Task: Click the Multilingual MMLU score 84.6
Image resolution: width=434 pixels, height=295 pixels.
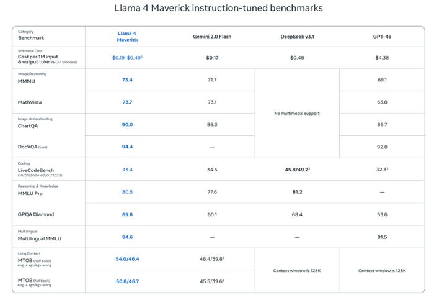Action: [x=127, y=237]
